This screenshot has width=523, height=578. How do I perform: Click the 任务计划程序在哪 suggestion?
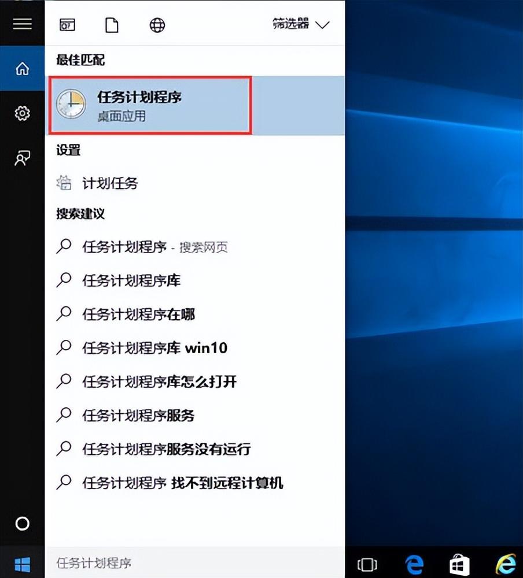139,314
